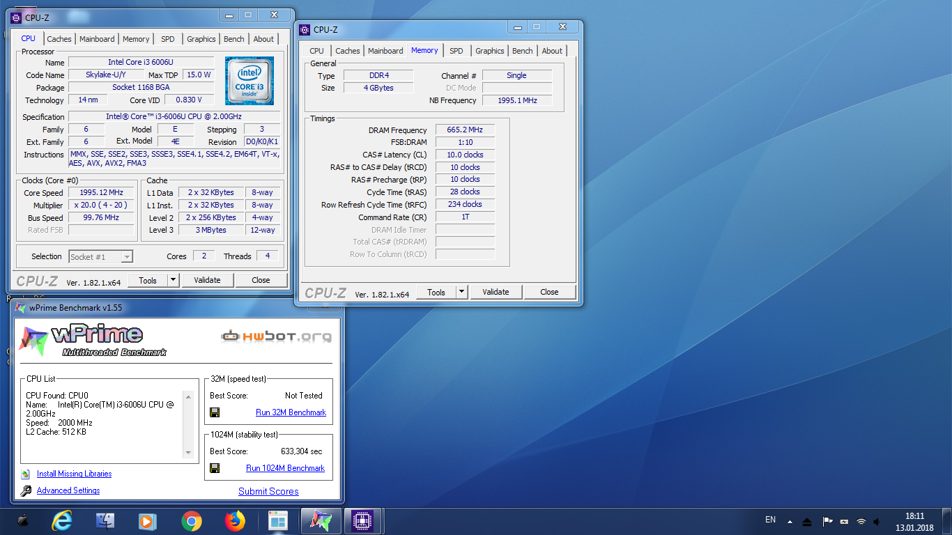Screen dimensions: 952x535
Task: Click the Row Refresh Cycle Time value 234 clocks
Action: [466, 204]
